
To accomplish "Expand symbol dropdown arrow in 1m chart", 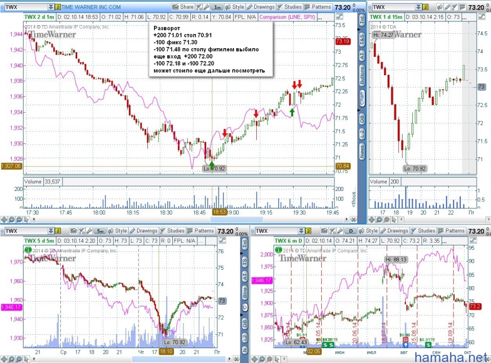I will click(x=51, y=7).
